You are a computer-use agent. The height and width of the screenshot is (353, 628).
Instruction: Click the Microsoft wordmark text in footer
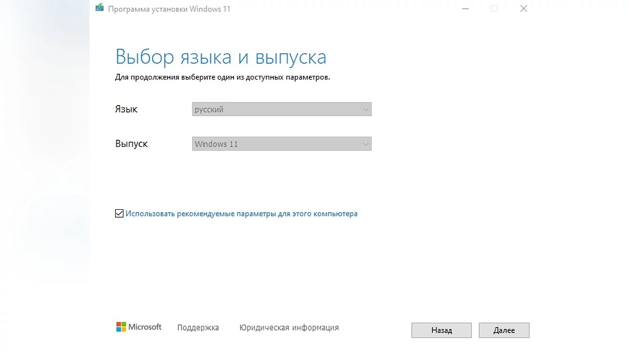(145, 327)
